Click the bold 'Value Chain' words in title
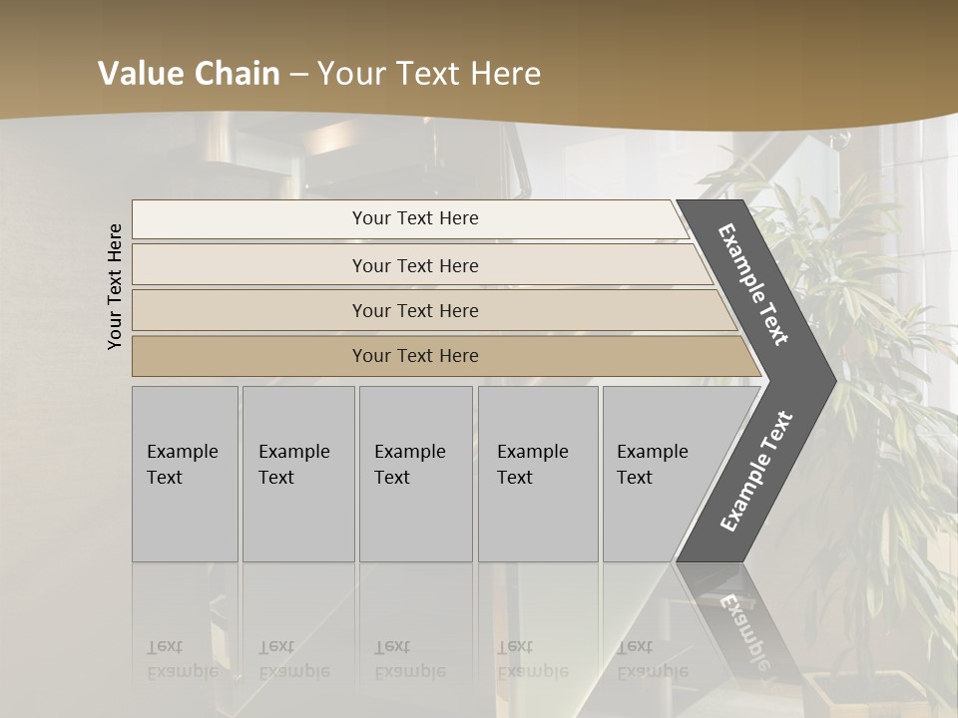958x718 pixels. tap(189, 73)
